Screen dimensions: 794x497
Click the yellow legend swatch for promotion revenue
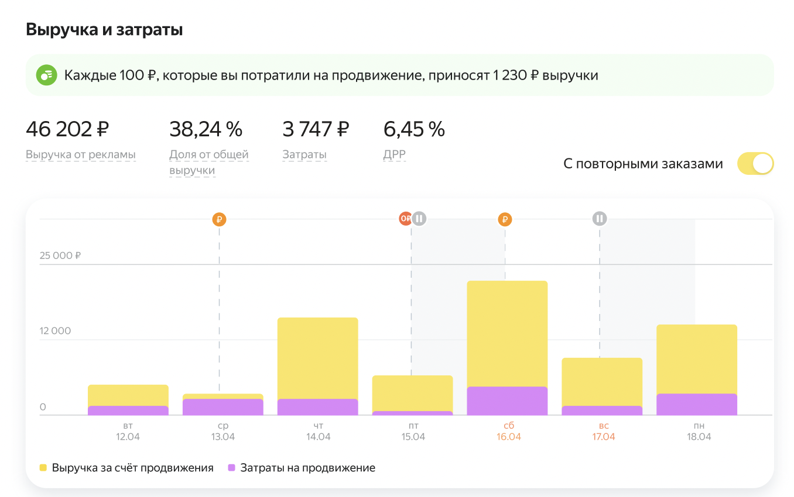pos(43,468)
